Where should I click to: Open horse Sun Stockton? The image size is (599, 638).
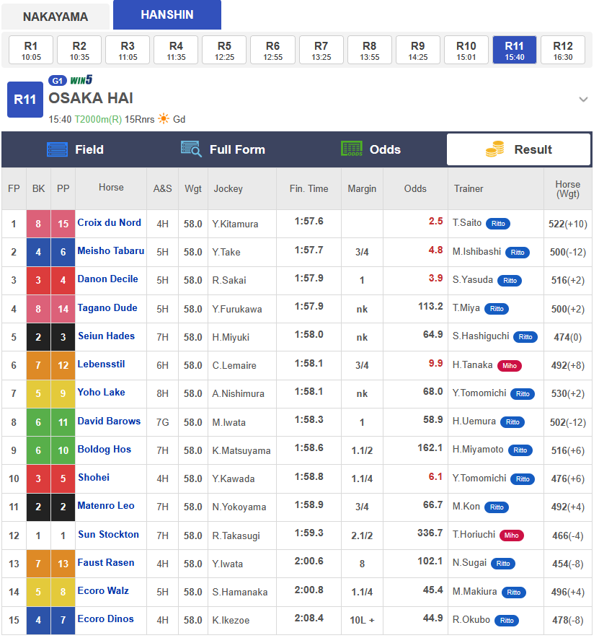point(109,535)
